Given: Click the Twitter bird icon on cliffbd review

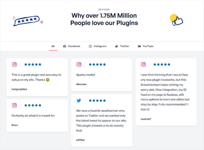Looking at the screenshot, I should [x=79, y=100].
